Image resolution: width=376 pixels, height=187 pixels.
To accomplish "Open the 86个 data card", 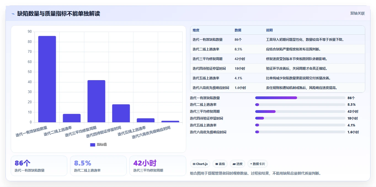I will [39, 166].
